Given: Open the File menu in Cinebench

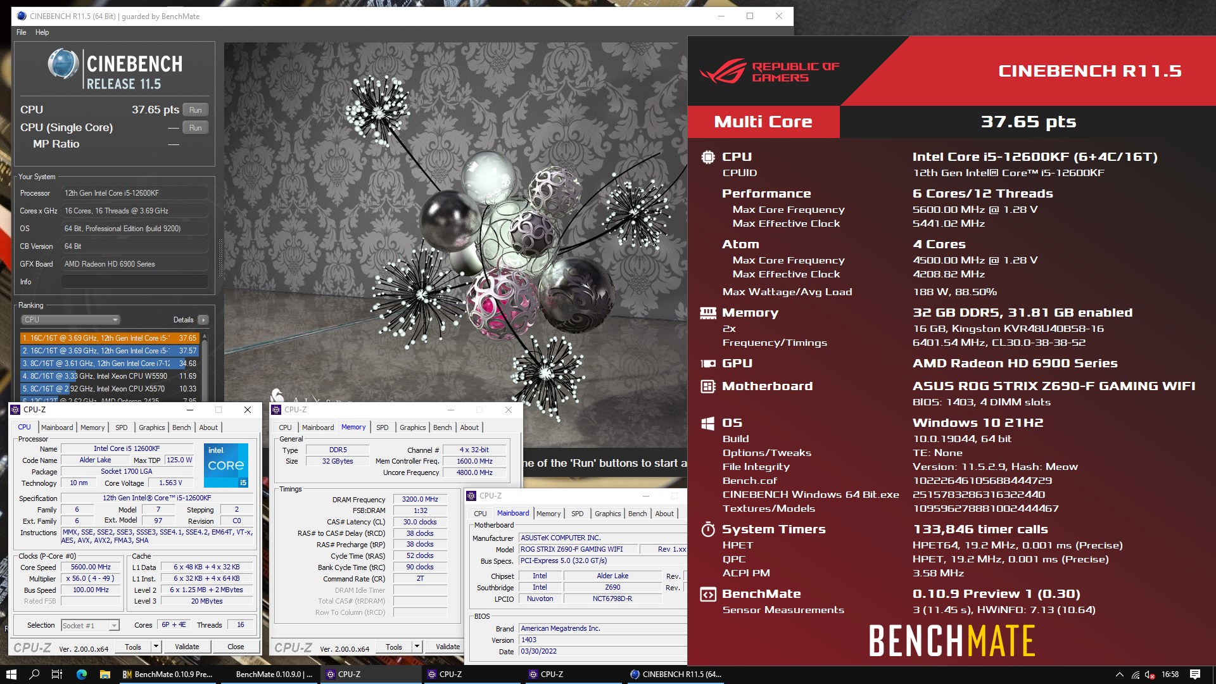Looking at the screenshot, I should [x=22, y=32].
